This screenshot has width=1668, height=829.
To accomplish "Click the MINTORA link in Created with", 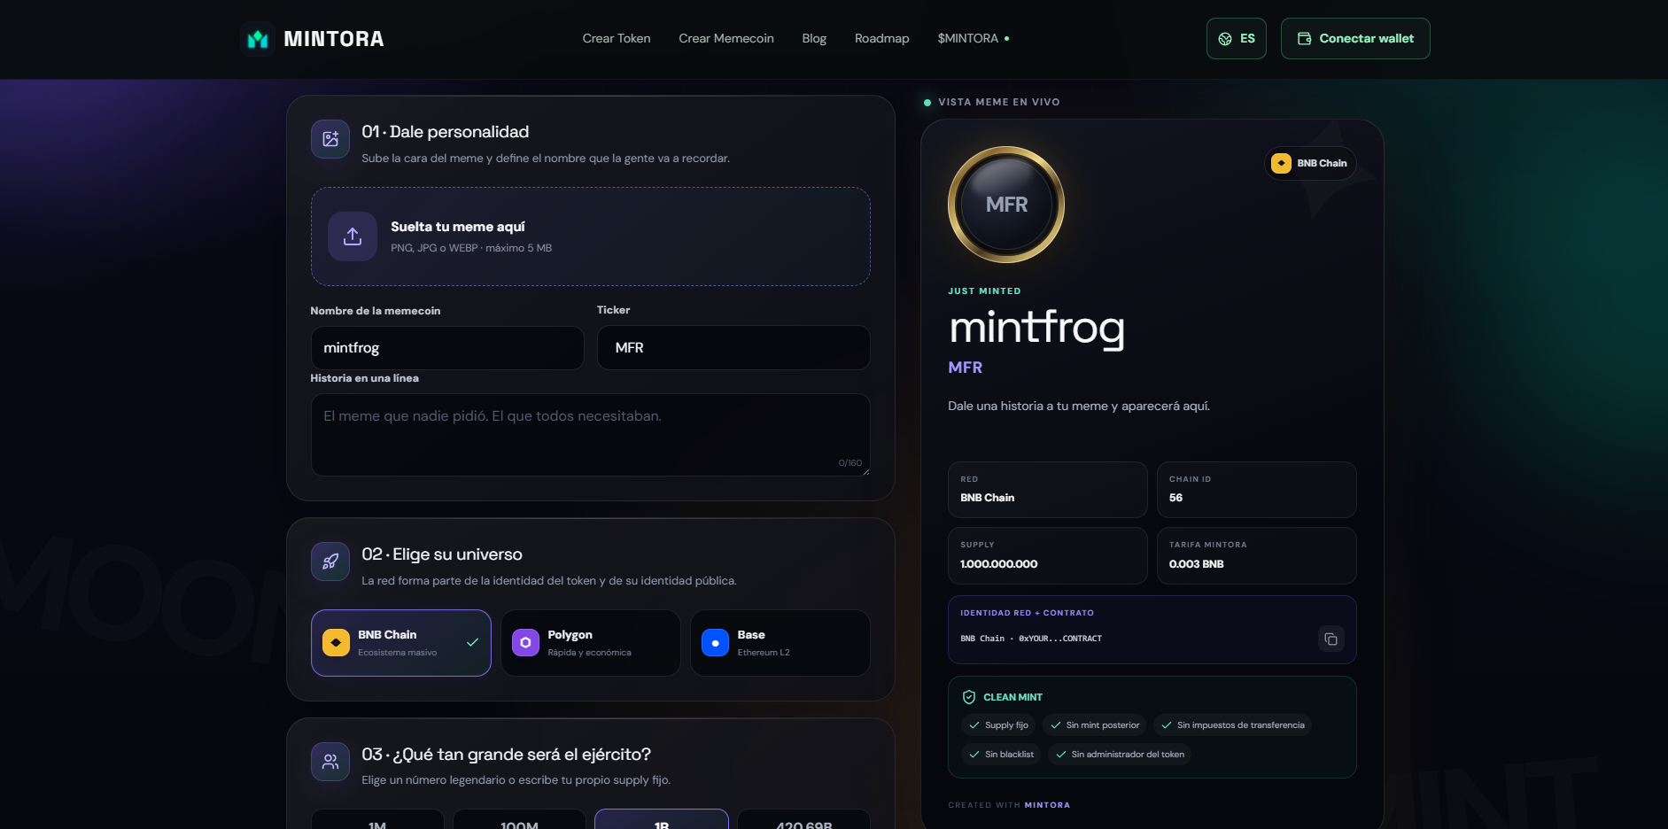I will 1047,805.
